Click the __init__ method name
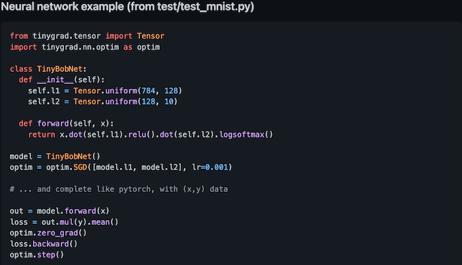Viewport: 462px width, 265px height. [55, 79]
